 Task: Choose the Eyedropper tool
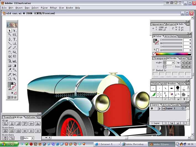[10, 70]
